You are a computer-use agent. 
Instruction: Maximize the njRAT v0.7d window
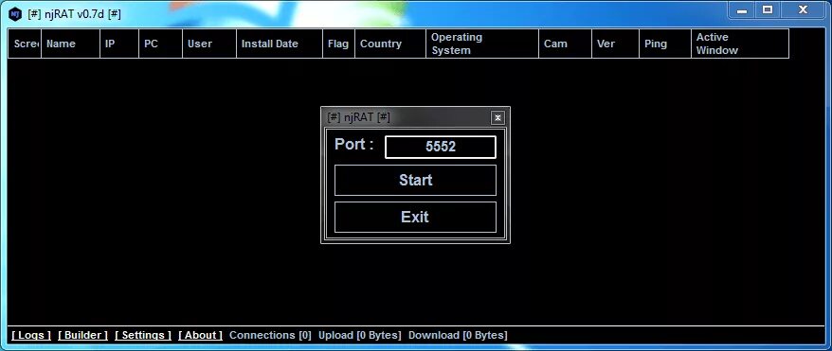(768, 10)
